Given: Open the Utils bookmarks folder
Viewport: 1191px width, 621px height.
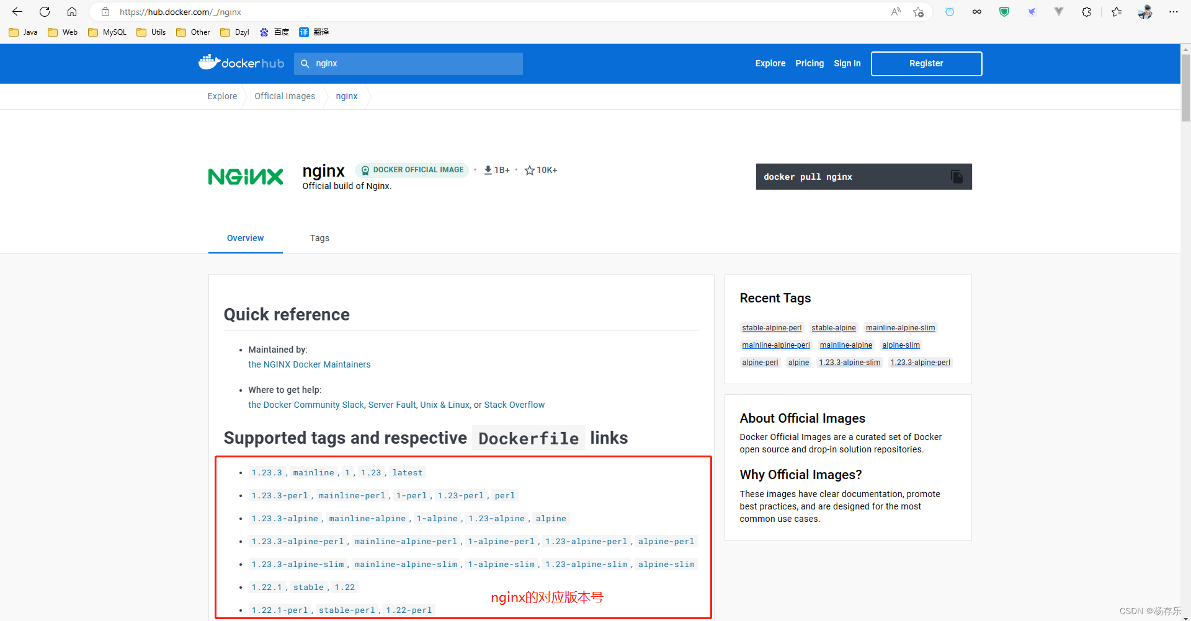Looking at the screenshot, I should 151,32.
